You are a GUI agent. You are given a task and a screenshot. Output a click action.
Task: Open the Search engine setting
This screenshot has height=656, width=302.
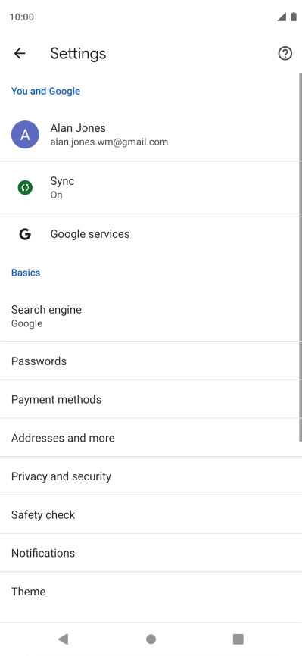click(x=151, y=316)
